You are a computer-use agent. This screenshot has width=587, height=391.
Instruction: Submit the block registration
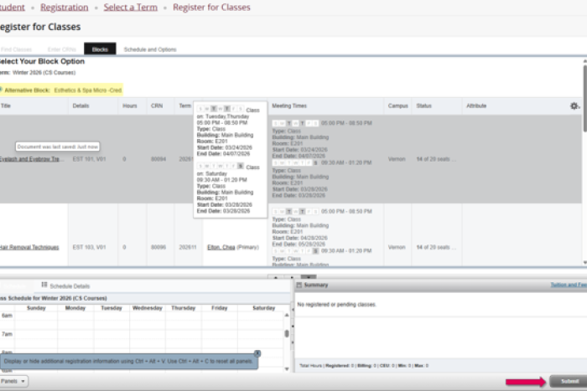tap(569, 381)
